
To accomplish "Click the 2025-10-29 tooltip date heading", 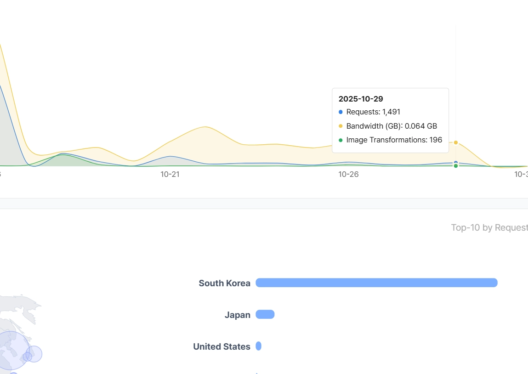I will 361,99.
